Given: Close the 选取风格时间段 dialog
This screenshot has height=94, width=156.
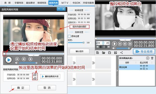Looking at the screenshot, I should click(x=63, y=9).
